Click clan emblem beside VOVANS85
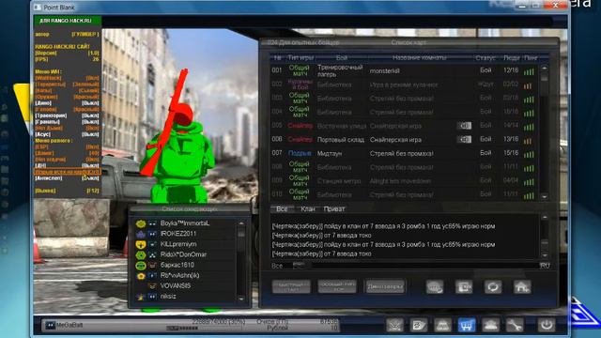Viewport: 601px width, 338px height. (x=152, y=285)
